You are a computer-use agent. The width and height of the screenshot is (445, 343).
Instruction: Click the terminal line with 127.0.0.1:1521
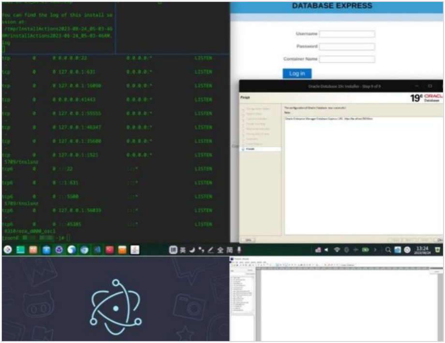tap(107, 155)
